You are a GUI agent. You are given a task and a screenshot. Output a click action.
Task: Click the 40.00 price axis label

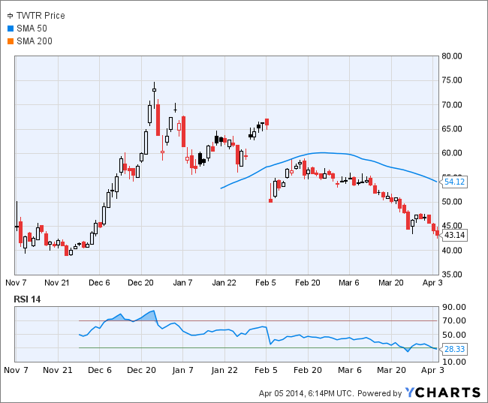(x=451, y=250)
